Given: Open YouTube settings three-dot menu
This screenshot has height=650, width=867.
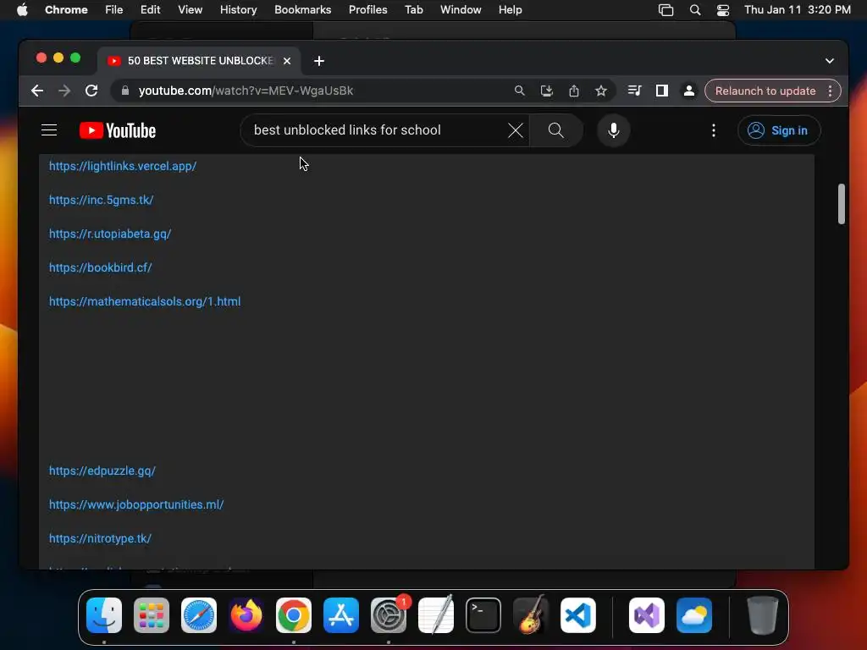Looking at the screenshot, I should tap(714, 130).
